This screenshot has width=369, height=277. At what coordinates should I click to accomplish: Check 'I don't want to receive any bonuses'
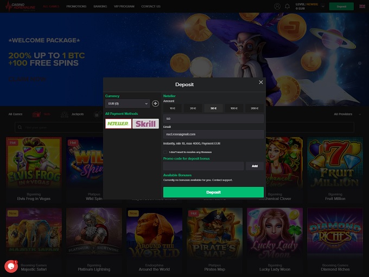click(166, 152)
